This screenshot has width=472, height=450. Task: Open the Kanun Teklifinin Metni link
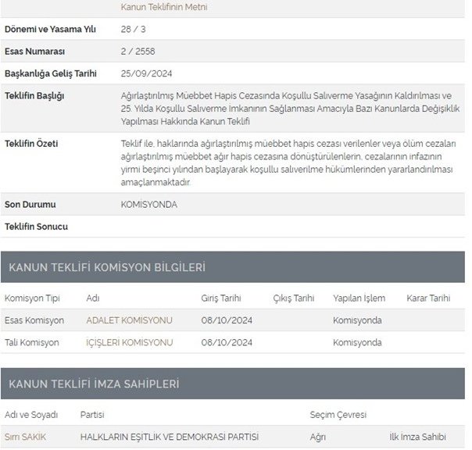164,7
